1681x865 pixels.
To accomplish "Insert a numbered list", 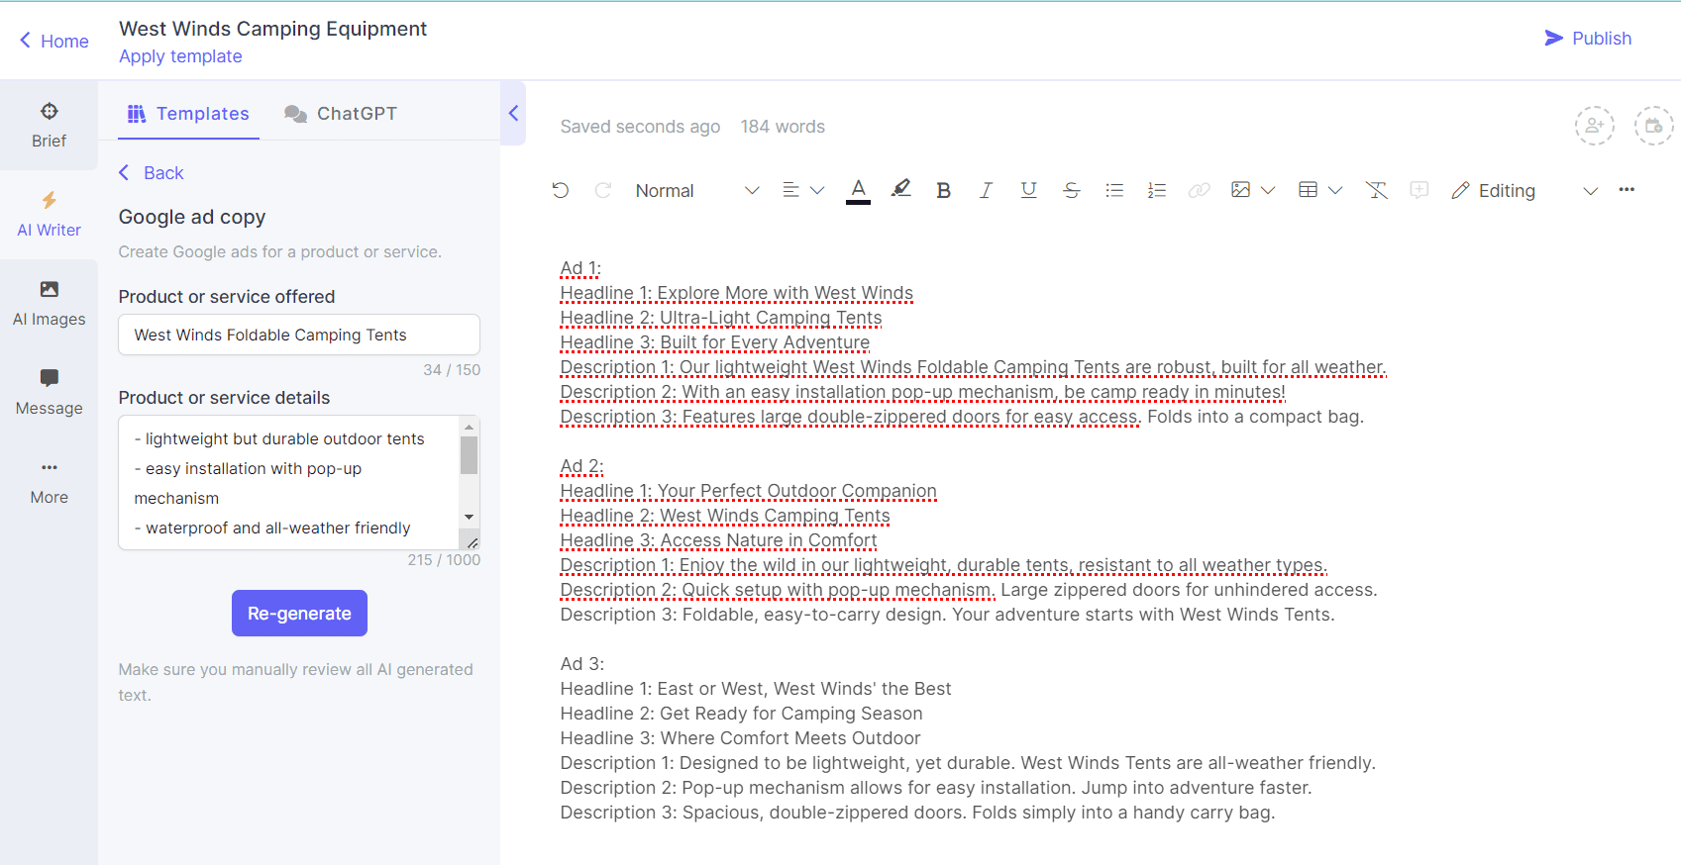I will pyautogui.click(x=1157, y=190).
